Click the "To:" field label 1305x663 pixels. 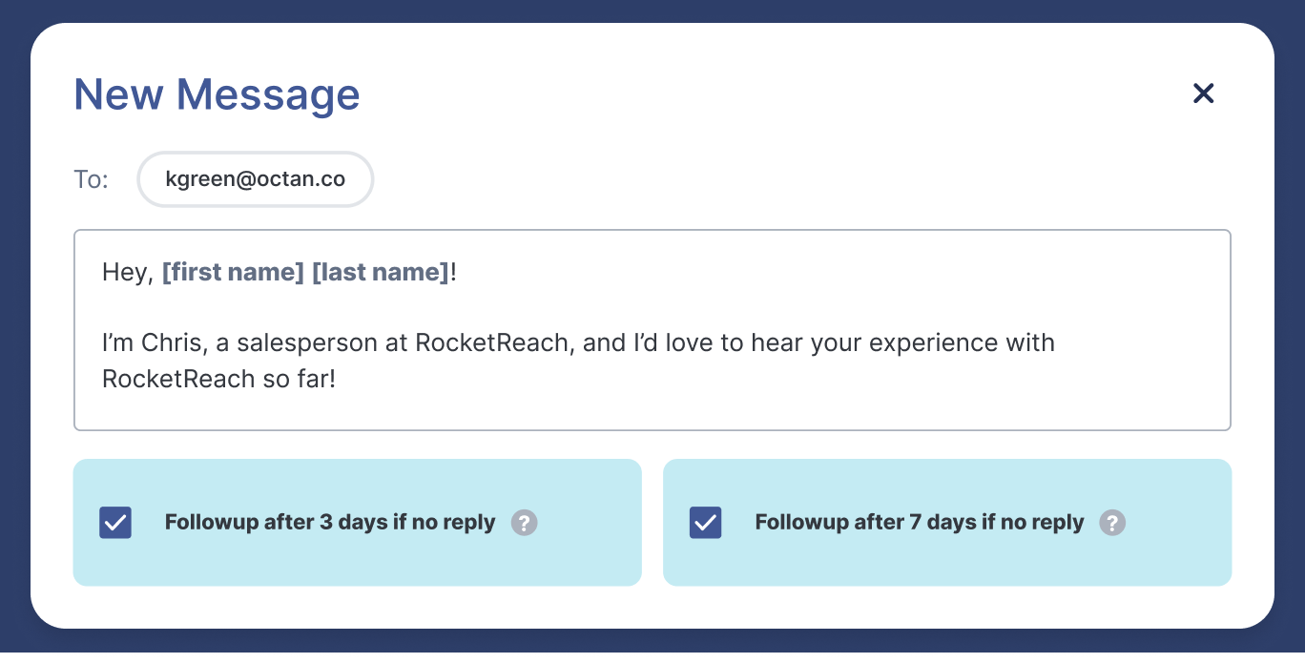(92, 179)
